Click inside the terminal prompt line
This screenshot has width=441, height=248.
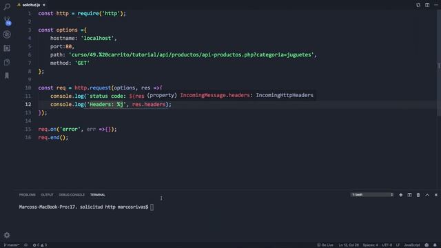pyautogui.click(x=86, y=207)
